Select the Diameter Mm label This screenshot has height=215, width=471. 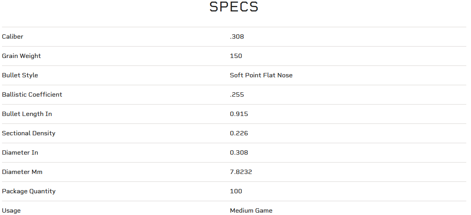tap(22, 172)
